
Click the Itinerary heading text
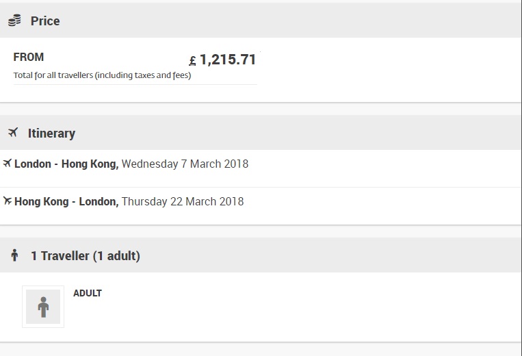[x=51, y=133]
